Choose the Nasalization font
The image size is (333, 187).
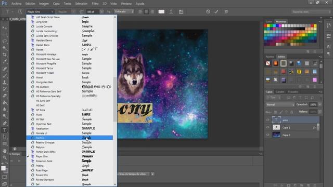[69, 128]
